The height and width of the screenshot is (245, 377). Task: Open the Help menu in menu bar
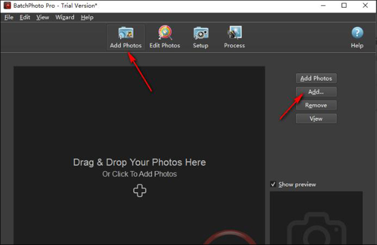87,17
